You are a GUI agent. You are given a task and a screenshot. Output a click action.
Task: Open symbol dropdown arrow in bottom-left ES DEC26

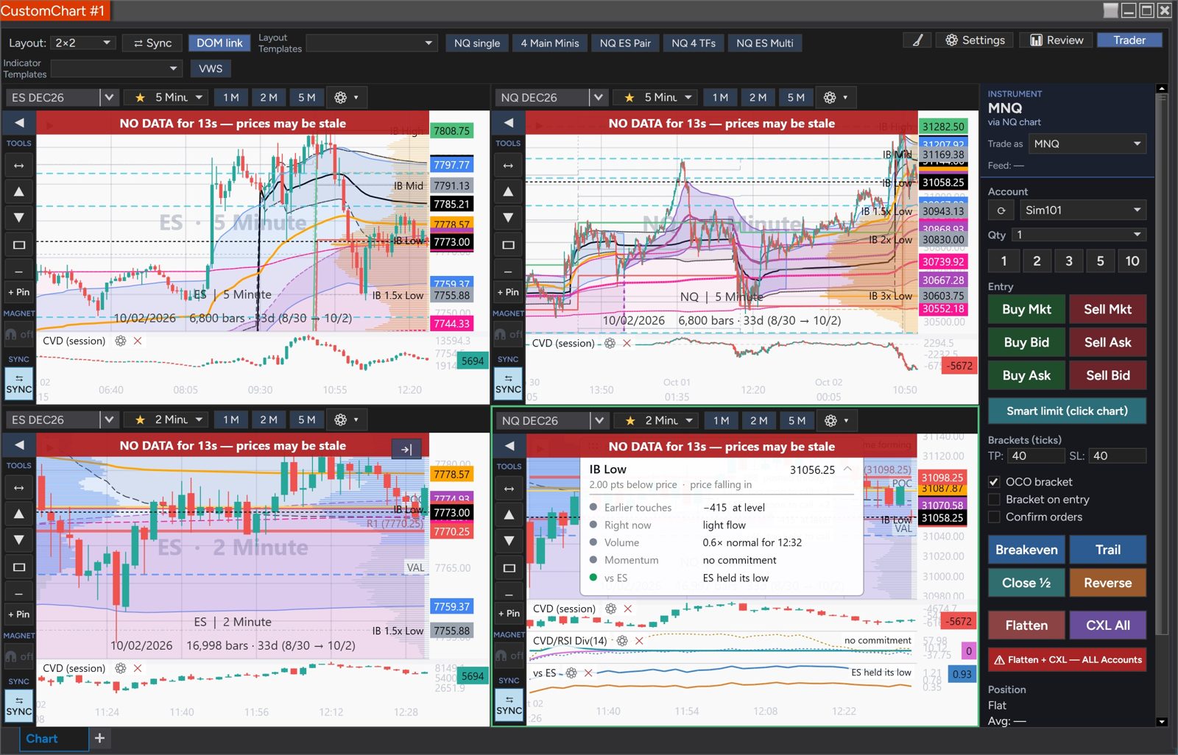tap(109, 419)
